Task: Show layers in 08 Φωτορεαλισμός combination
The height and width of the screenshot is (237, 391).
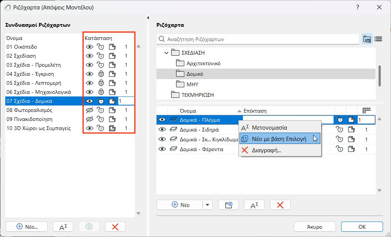Action: 90,110
